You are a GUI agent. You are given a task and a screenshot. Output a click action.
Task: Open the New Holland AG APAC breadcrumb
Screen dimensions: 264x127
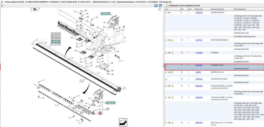click(x=15, y=2)
